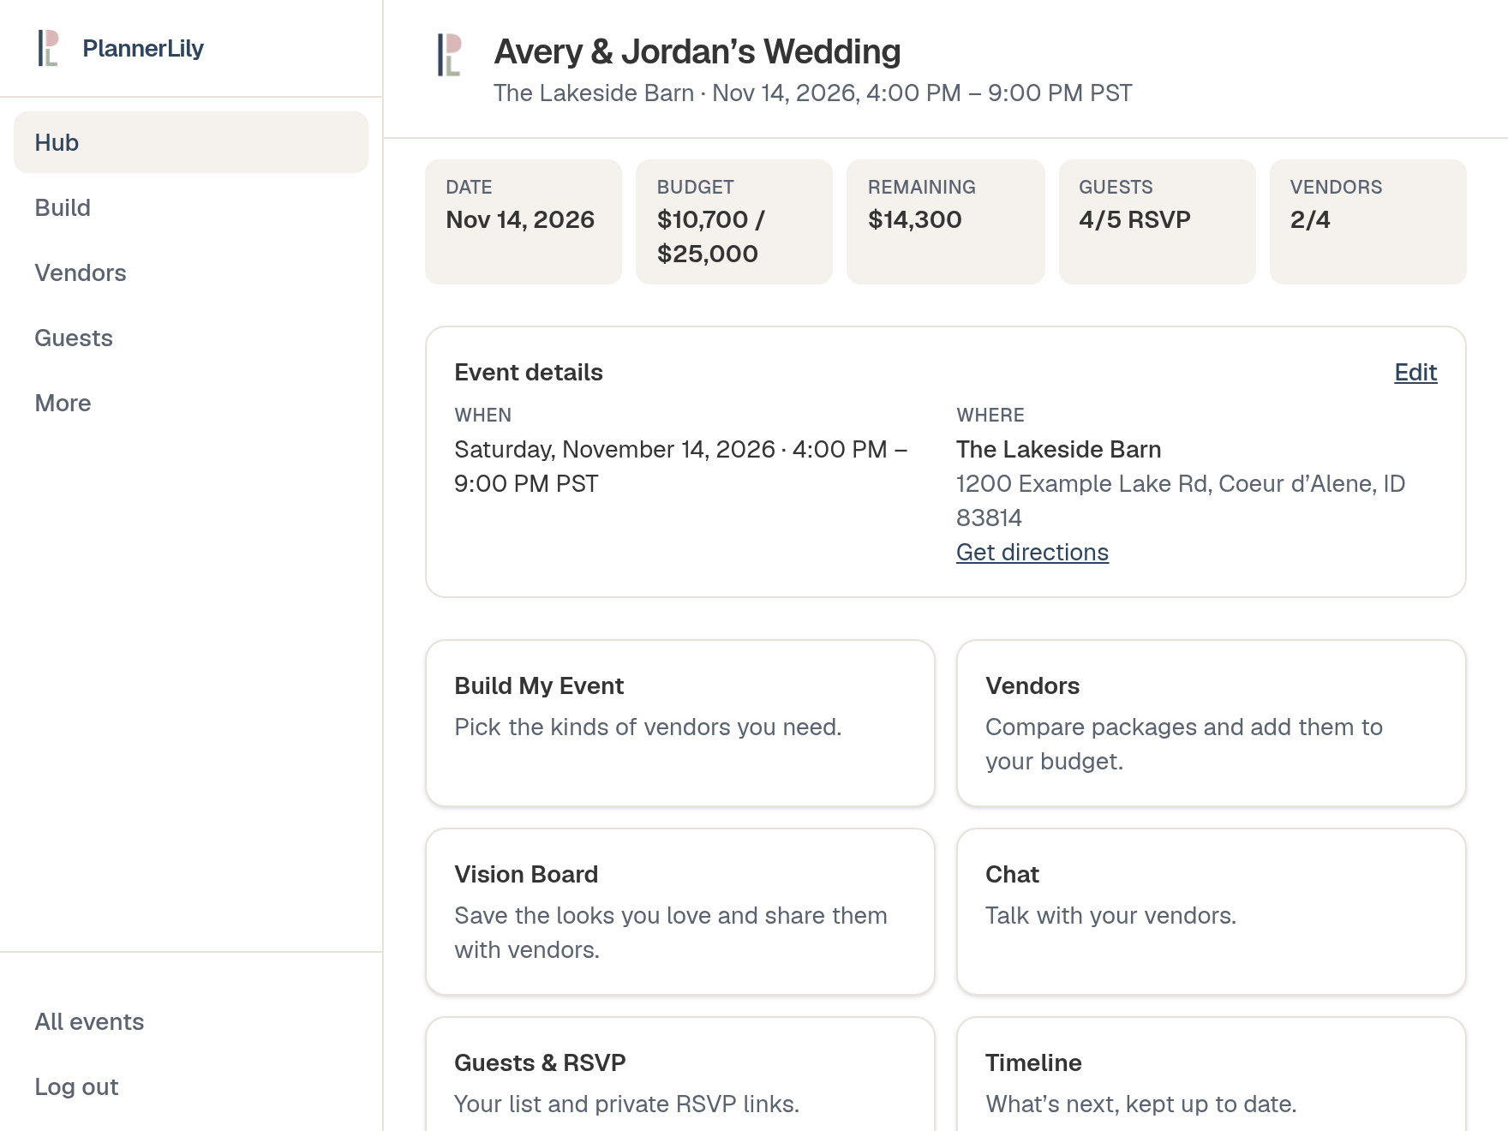Image resolution: width=1508 pixels, height=1131 pixels.
Task: Open the Timeline card
Action: point(1212,1074)
